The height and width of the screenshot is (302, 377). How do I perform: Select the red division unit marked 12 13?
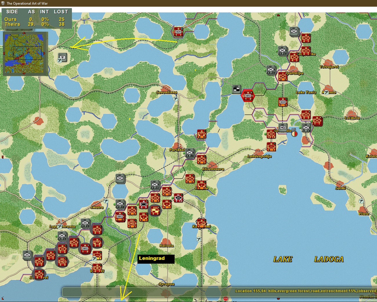click(x=271, y=134)
